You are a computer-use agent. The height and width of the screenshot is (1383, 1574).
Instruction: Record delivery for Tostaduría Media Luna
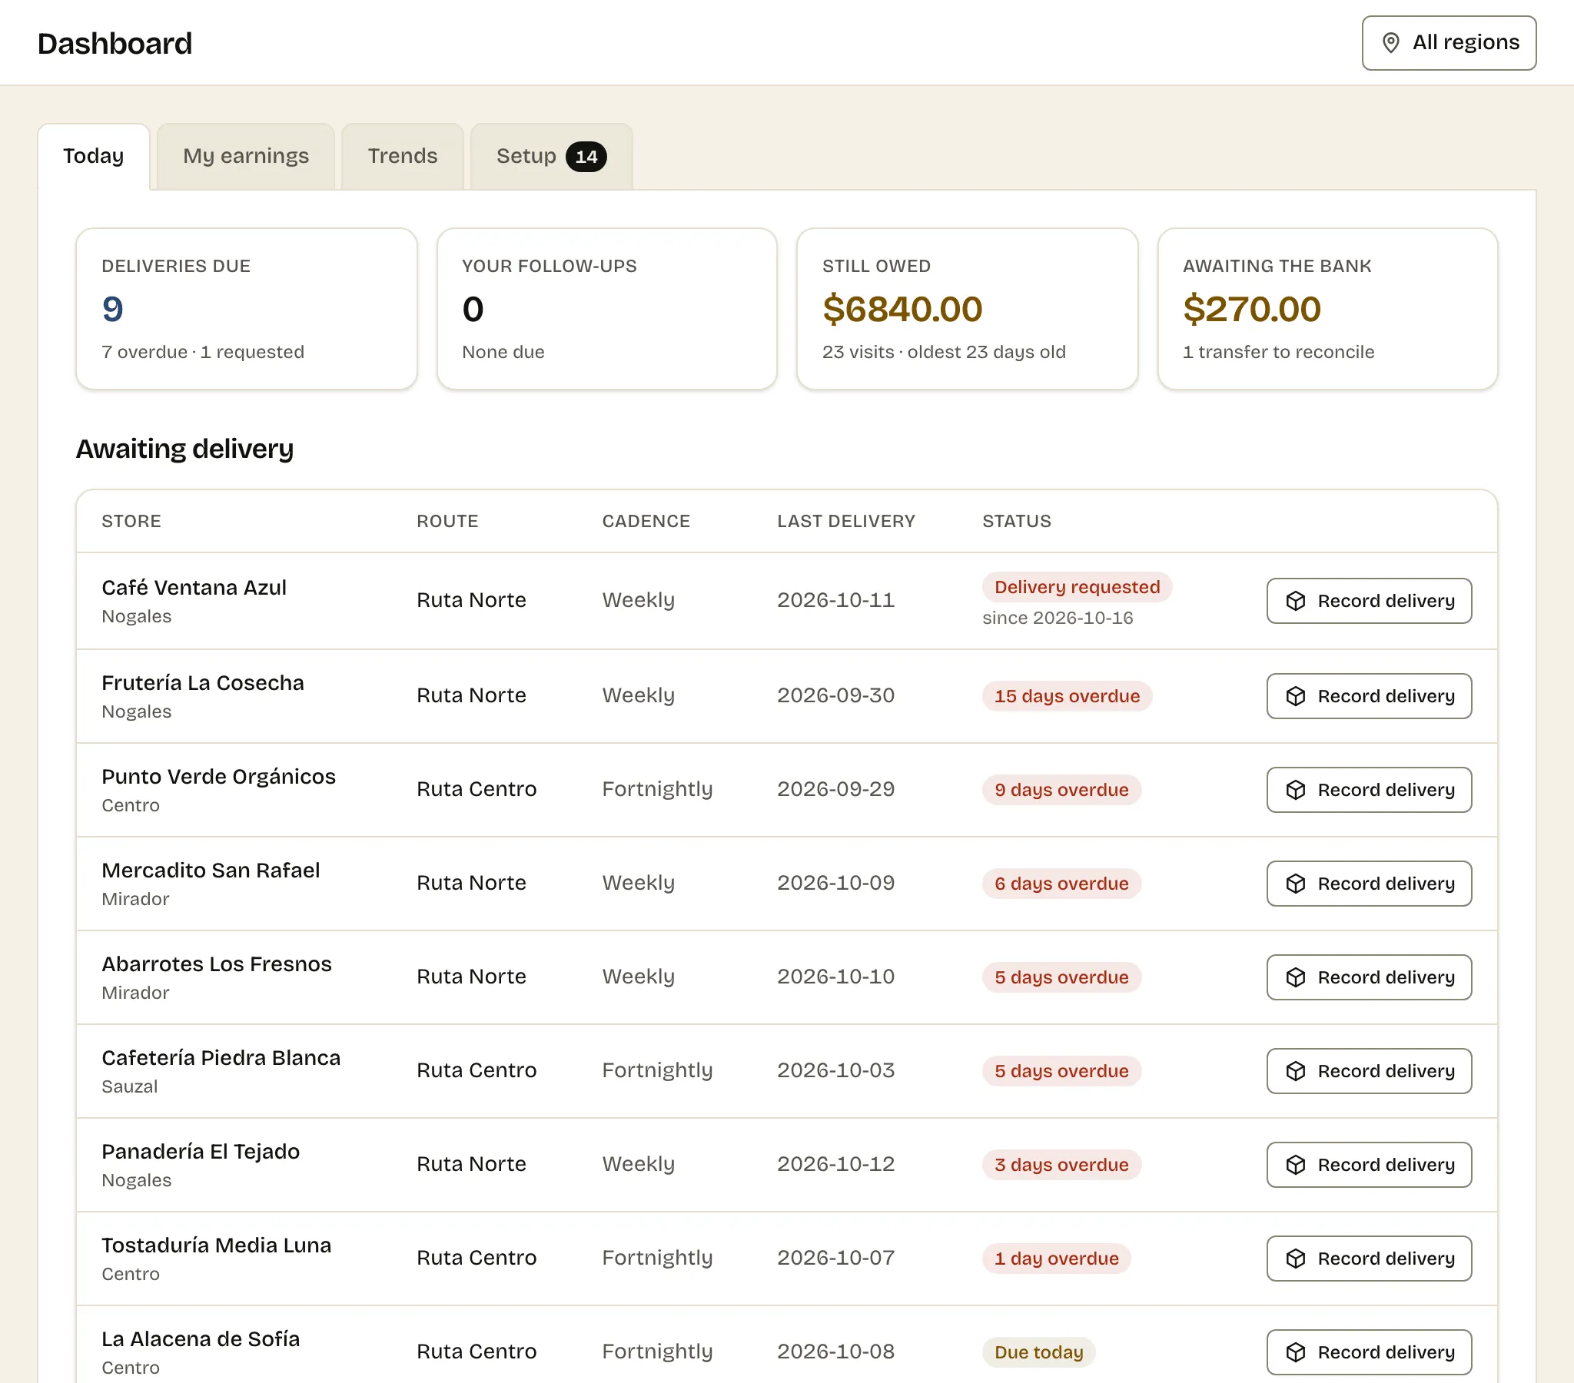1368,1259
